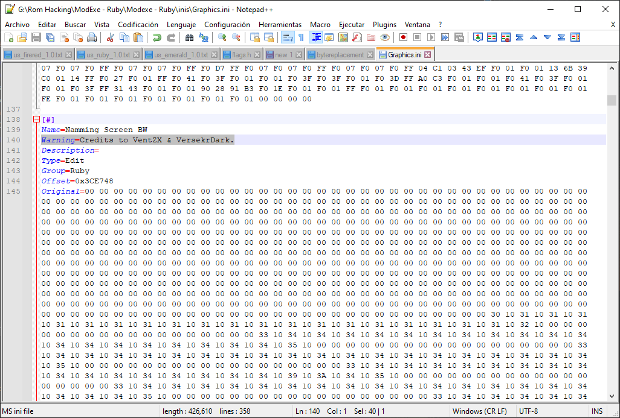Click the vertical scrollbar thumb

tap(612, 100)
